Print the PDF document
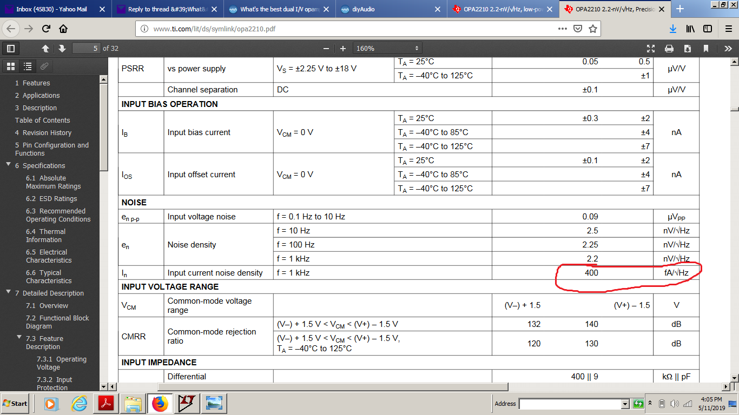The height and width of the screenshot is (415, 739). point(669,48)
